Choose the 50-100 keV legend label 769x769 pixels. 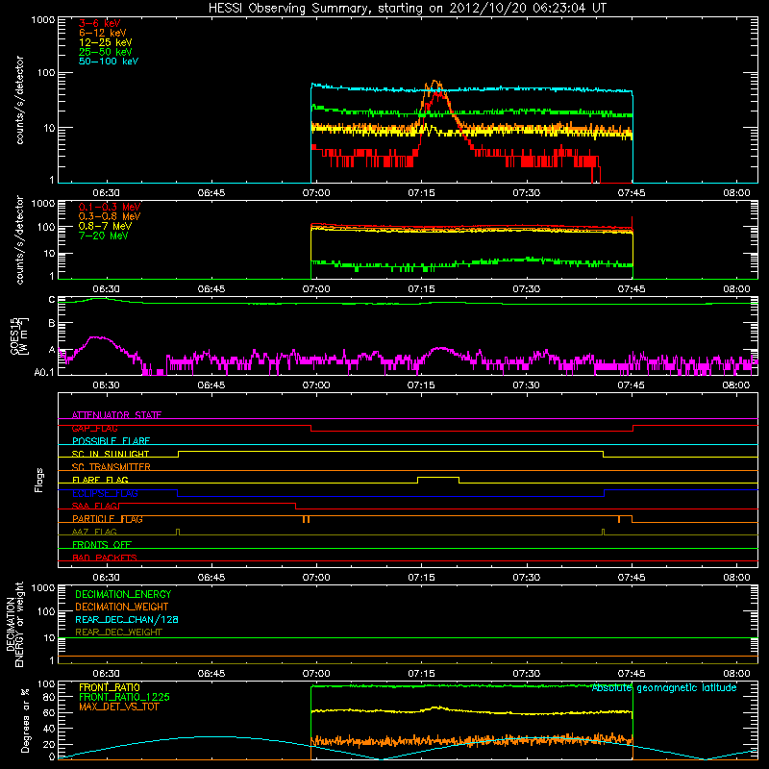tap(109, 62)
